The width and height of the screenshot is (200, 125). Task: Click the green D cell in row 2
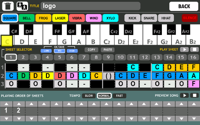point(23,76)
